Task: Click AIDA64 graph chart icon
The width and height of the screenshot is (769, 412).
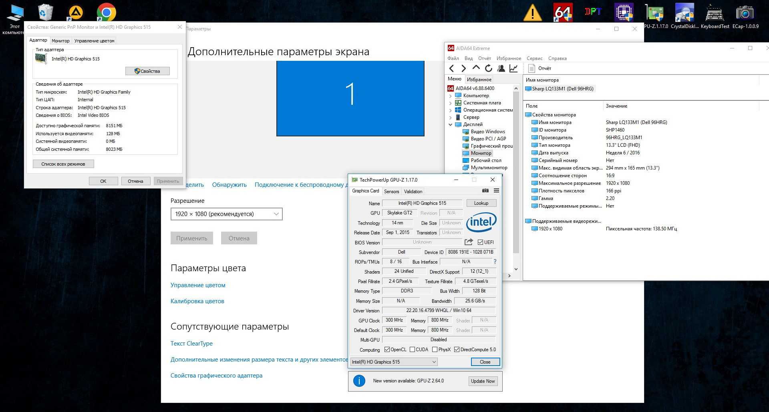Action: point(513,68)
